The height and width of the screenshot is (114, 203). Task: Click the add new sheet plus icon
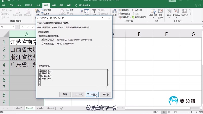(x=62, y=108)
